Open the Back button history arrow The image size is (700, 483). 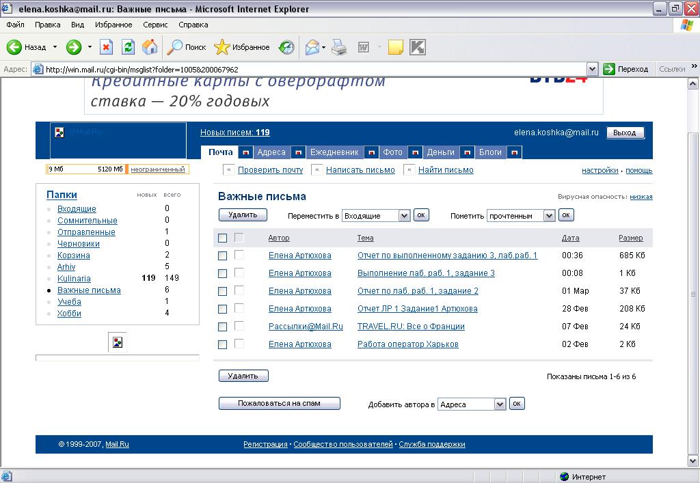(55, 47)
